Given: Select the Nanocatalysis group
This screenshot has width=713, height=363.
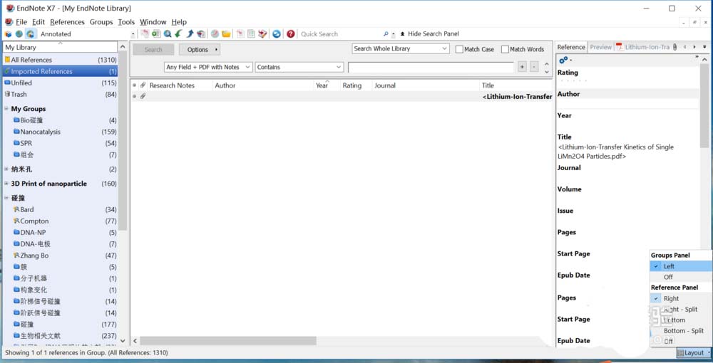Looking at the screenshot, I should pos(61,132).
